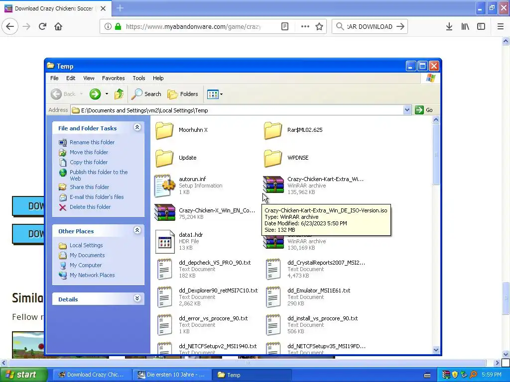Click Delete this folder link
Image resolution: width=510 pixels, height=382 pixels.
coord(90,207)
